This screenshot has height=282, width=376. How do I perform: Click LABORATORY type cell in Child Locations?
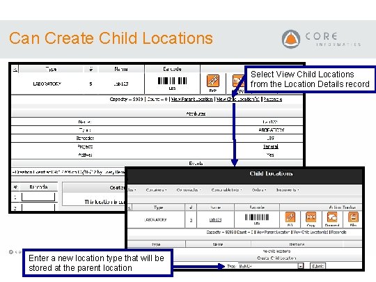[155, 219]
